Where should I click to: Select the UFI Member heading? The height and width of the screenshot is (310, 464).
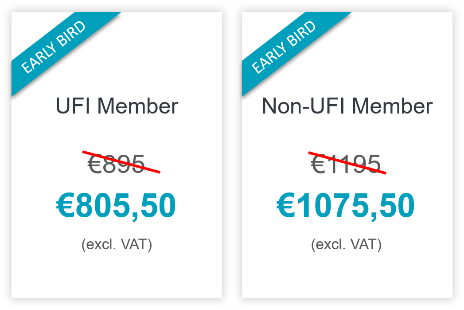tap(117, 106)
